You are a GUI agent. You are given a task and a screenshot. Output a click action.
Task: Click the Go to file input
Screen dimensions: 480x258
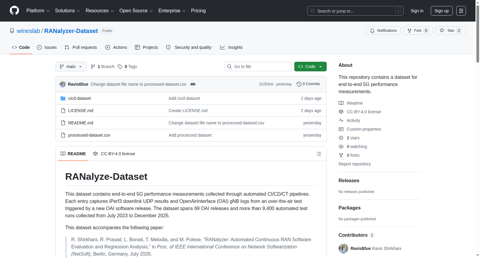(x=258, y=67)
